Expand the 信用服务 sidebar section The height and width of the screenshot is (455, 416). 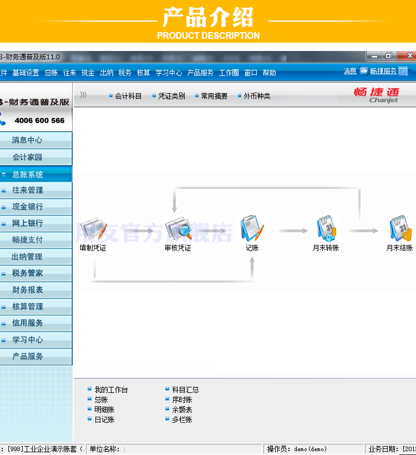coord(35,323)
